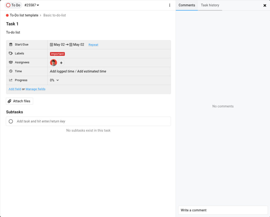Click the red project color dot
Viewport: 270px width, 217px height.
click(x=7, y=15)
